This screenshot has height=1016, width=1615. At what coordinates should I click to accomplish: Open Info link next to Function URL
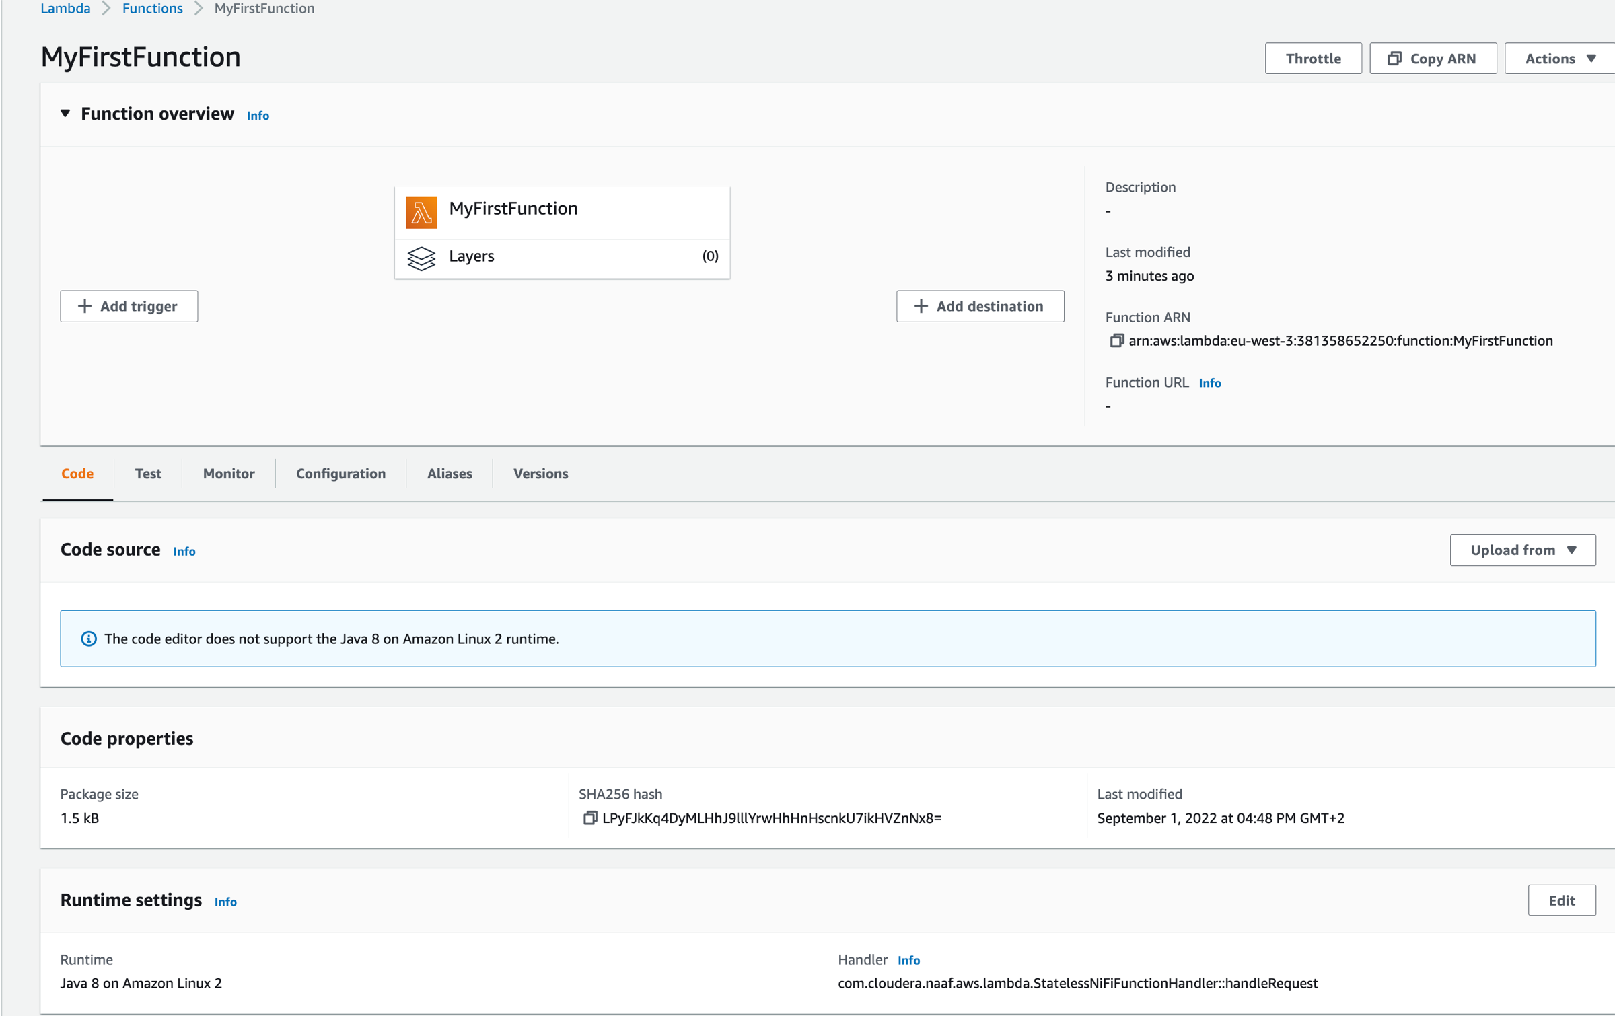coord(1209,383)
